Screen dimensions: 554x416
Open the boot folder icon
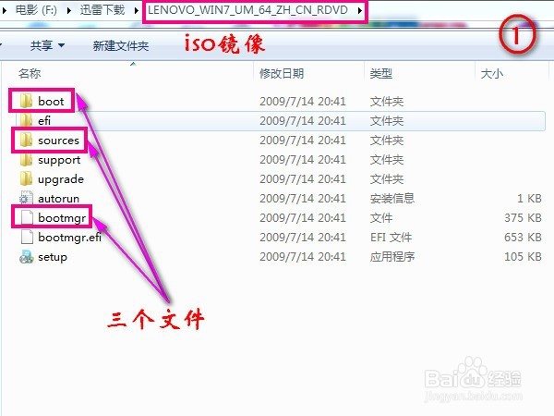tap(26, 101)
